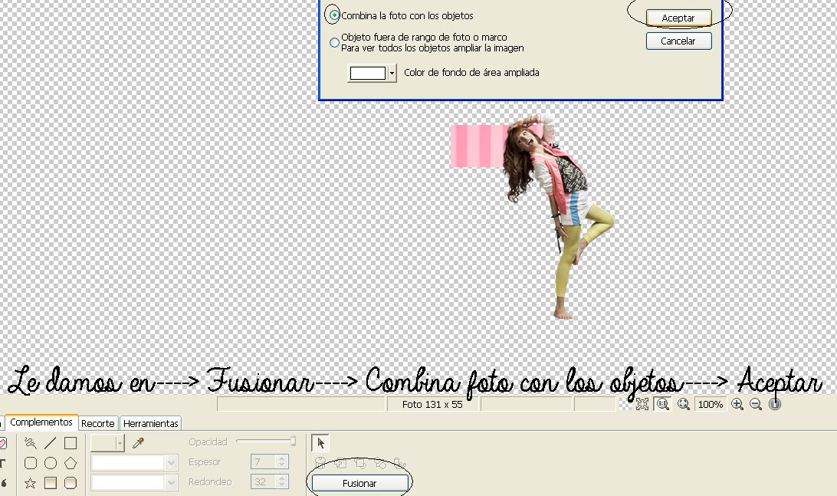
Task: Open the background color dropdown arrow in dialog
Action: pos(392,73)
